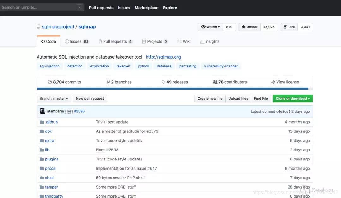This screenshot has height=198, width=341.
Task: Open the tamper folder name
Action: (51, 187)
